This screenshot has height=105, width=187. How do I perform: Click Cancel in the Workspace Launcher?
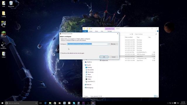[x=114, y=57]
